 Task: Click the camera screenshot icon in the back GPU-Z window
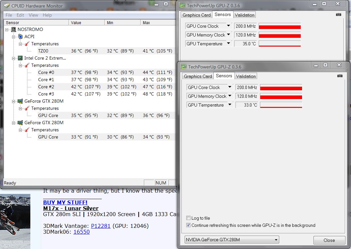click(339, 15)
